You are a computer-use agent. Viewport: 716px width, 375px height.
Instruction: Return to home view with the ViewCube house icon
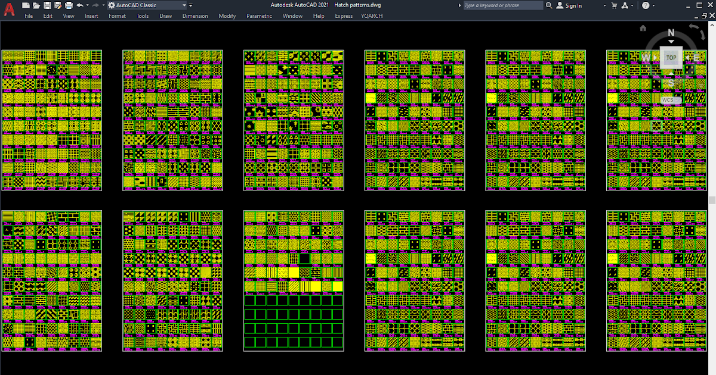(x=642, y=27)
